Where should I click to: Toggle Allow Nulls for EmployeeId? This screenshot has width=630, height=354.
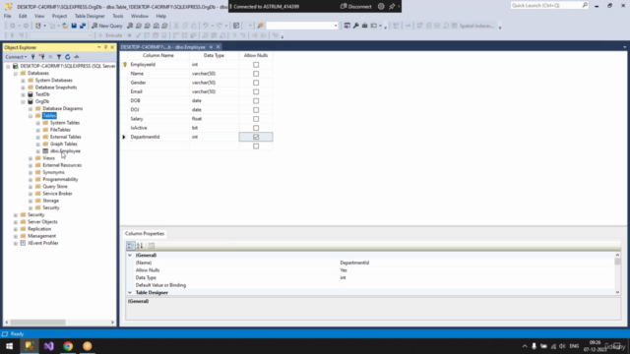coord(256,65)
